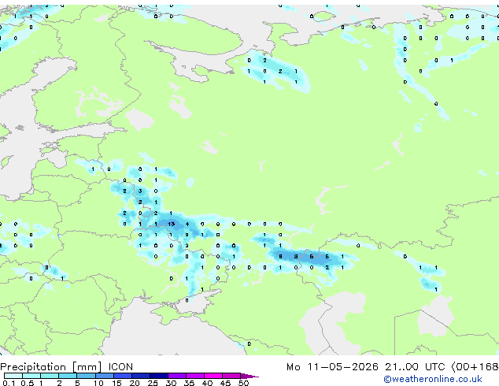
Task: Select the 0.5–1 mm legend color box
Action: point(31,376)
